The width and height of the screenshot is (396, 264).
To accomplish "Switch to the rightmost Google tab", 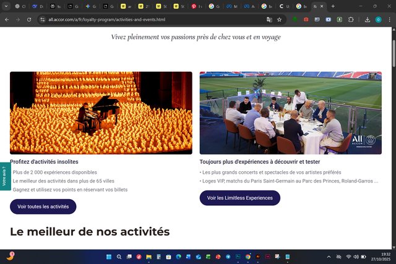I will tap(302, 6).
